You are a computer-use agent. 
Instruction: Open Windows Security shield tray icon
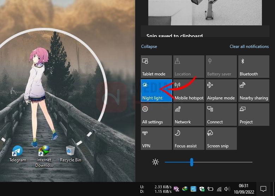tap(202, 189)
